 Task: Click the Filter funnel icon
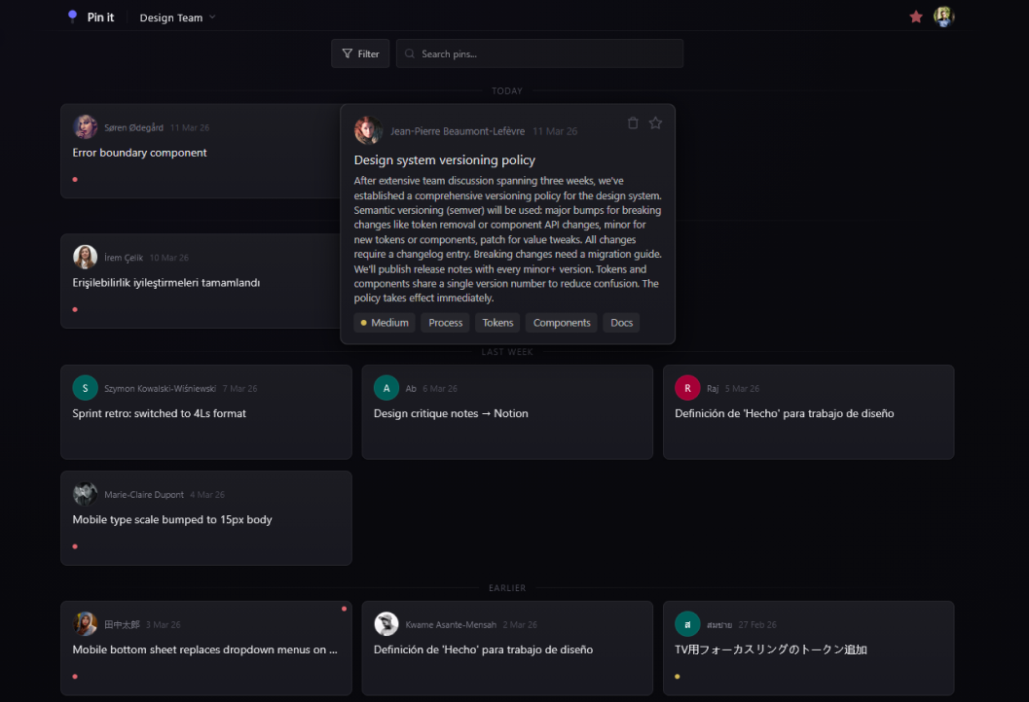(347, 53)
